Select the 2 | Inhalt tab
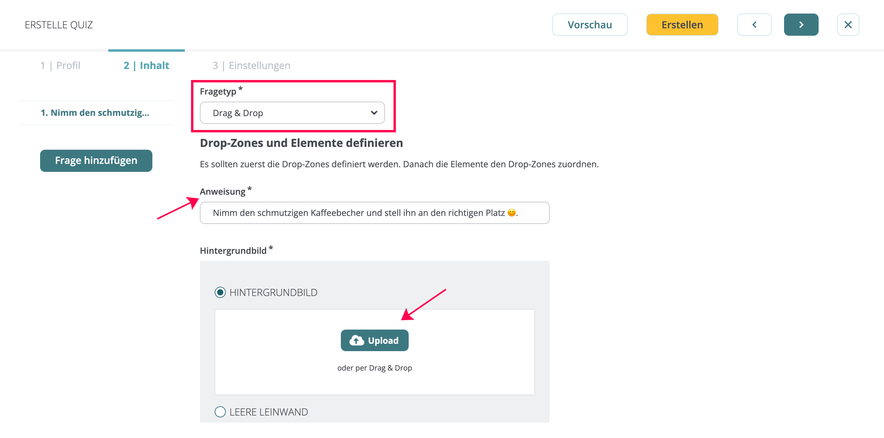This screenshot has width=884, height=438. [146, 65]
